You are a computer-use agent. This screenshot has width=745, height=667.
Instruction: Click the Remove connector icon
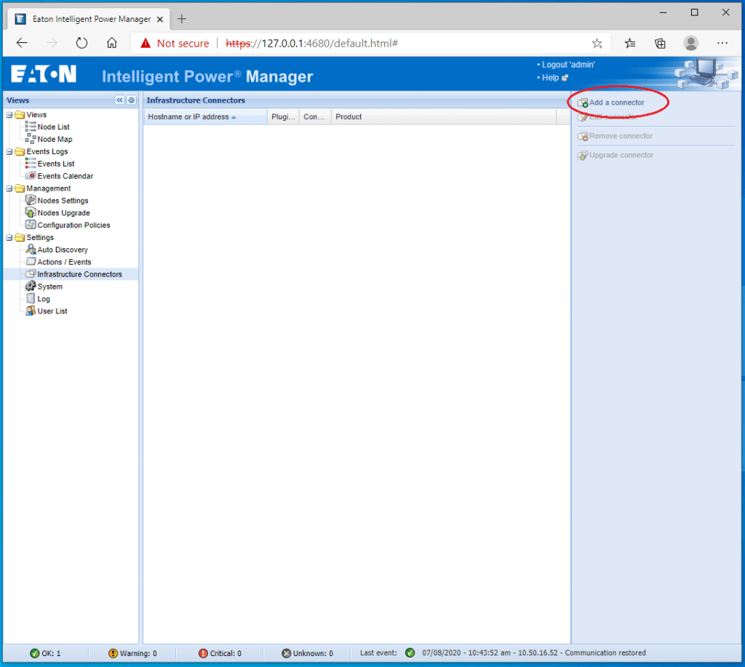583,136
